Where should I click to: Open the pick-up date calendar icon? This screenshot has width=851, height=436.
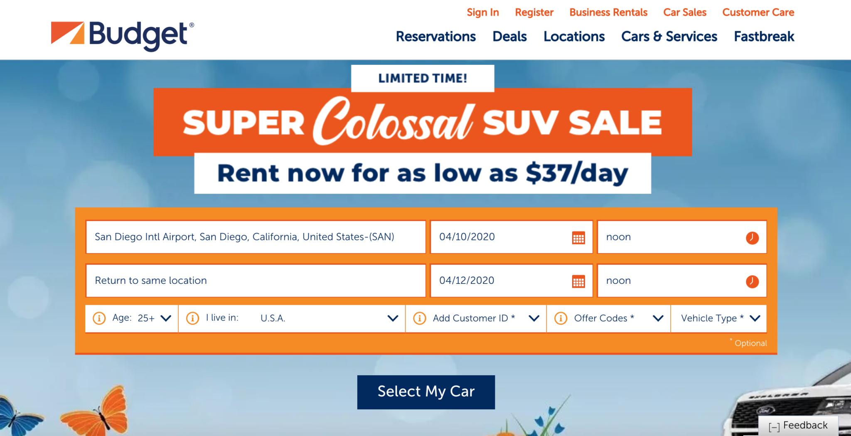pos(578,238)
